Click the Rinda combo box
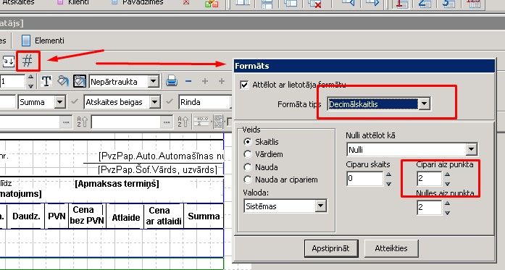 point(205,102)
